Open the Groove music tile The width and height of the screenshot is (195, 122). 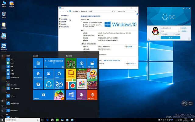point(81,63)
